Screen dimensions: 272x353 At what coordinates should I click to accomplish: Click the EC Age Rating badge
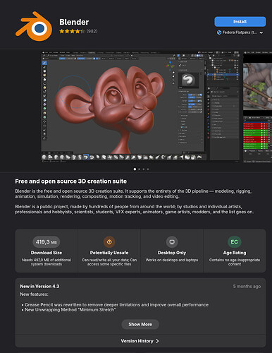point(235,242)
